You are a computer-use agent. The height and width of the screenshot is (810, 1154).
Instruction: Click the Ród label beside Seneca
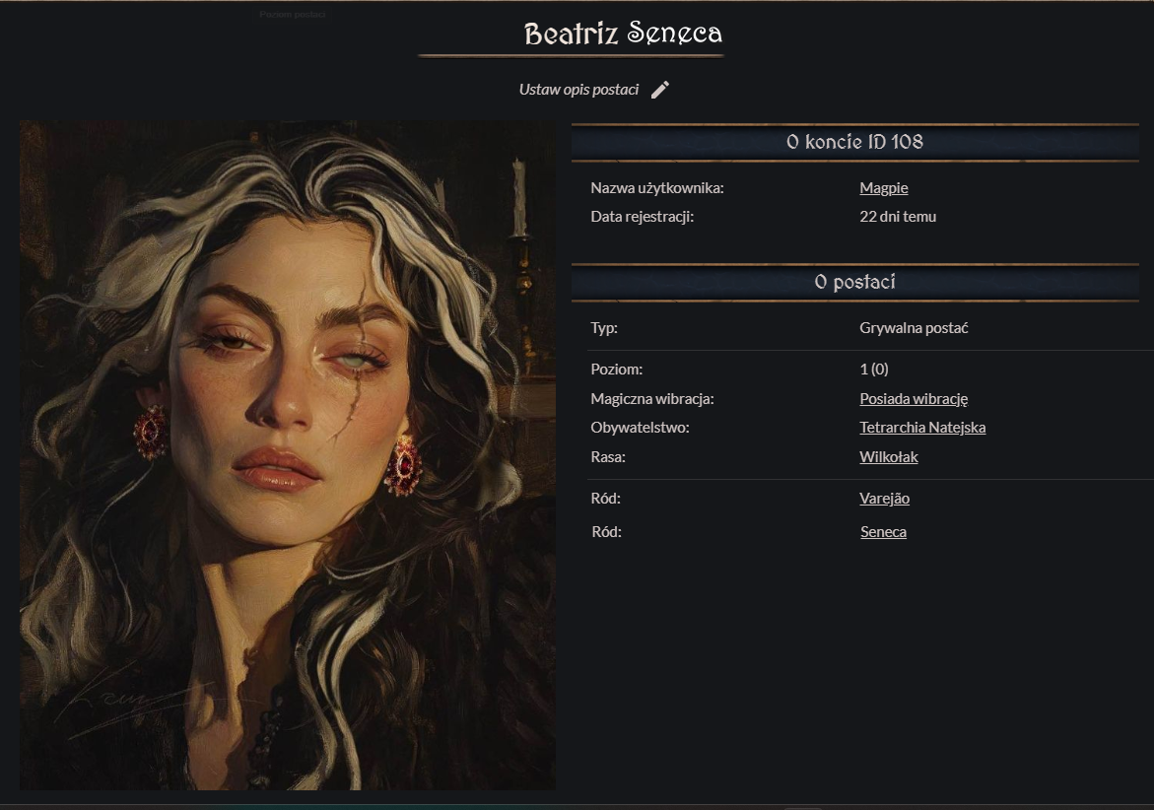pyautogui.click(x=606, y=532)
